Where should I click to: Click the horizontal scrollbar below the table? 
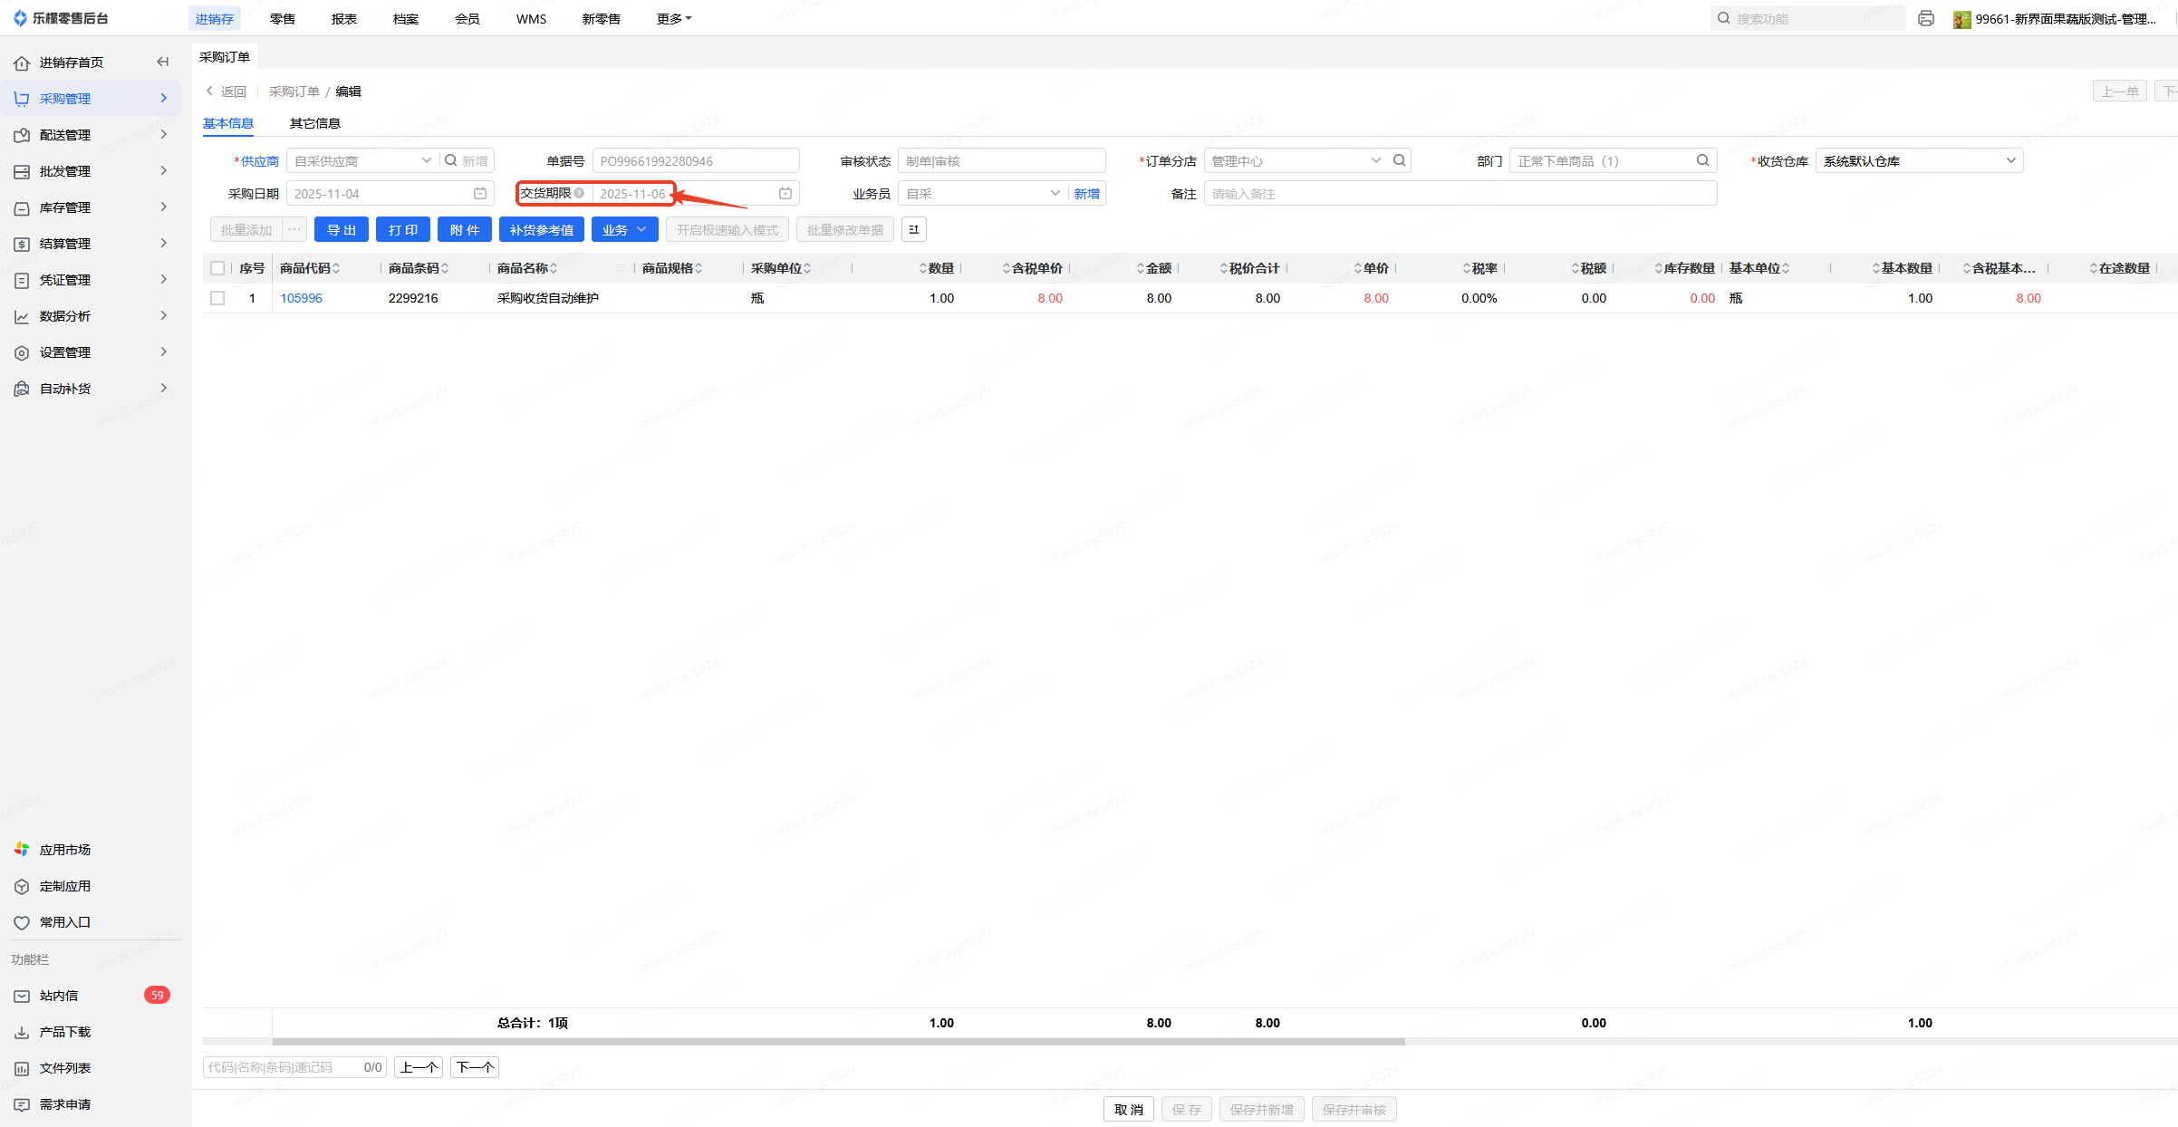coord(838,1042)
